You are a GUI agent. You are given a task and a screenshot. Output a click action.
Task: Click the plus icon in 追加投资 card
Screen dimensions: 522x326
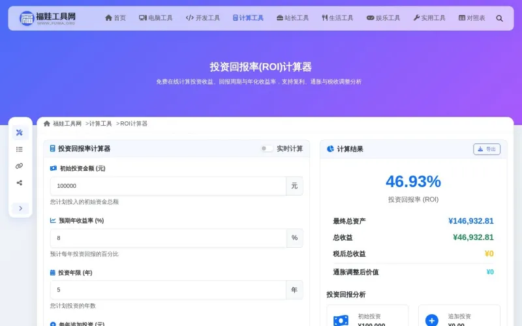point(432,320)
